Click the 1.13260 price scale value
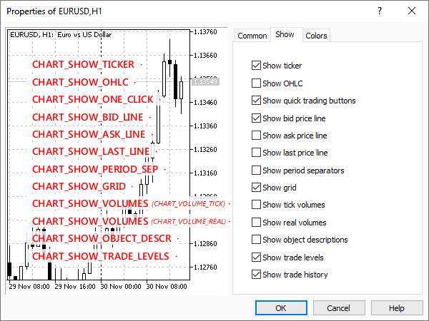Viewport: 429px width, 321px height. point(205,150)
